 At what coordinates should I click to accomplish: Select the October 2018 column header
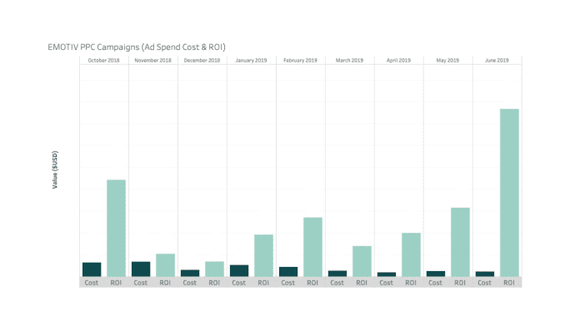click(103, 60)
